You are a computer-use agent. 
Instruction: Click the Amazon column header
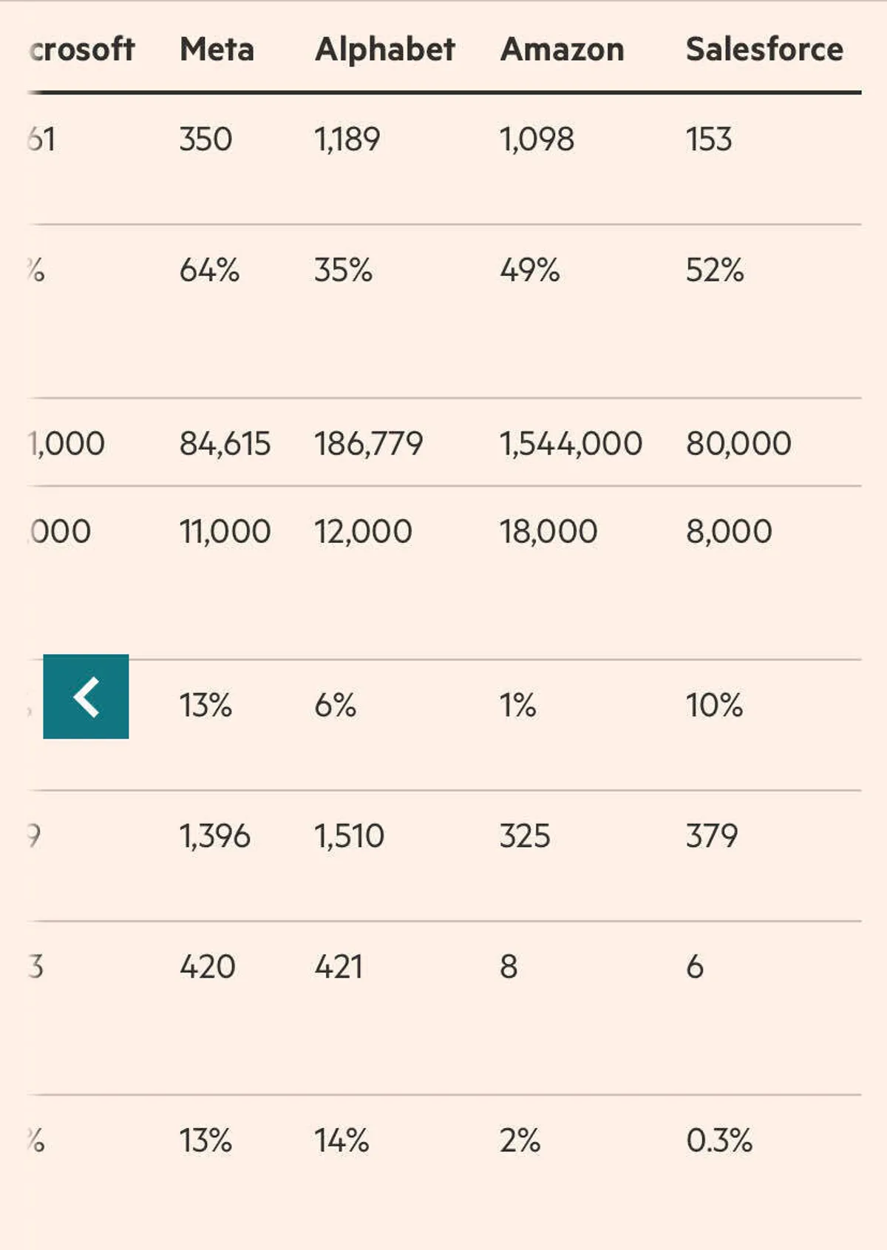[562, 50]
